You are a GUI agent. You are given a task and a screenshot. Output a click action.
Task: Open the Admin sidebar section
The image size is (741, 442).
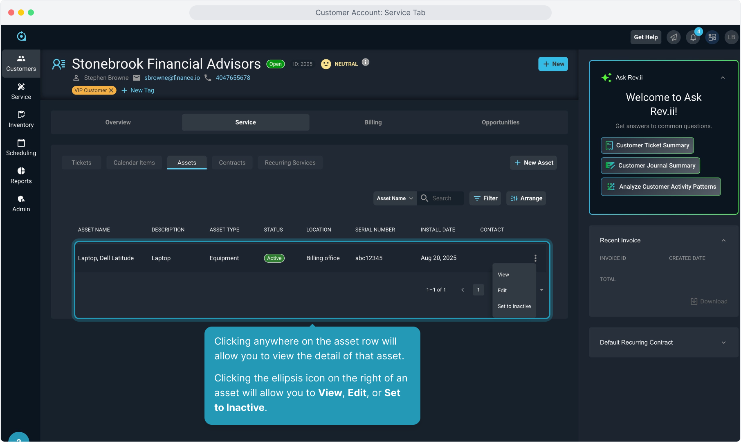21,203
